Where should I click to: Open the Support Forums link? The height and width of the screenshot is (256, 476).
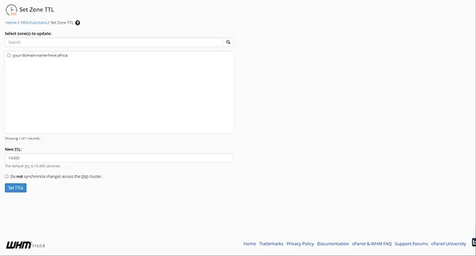(411, 244)
